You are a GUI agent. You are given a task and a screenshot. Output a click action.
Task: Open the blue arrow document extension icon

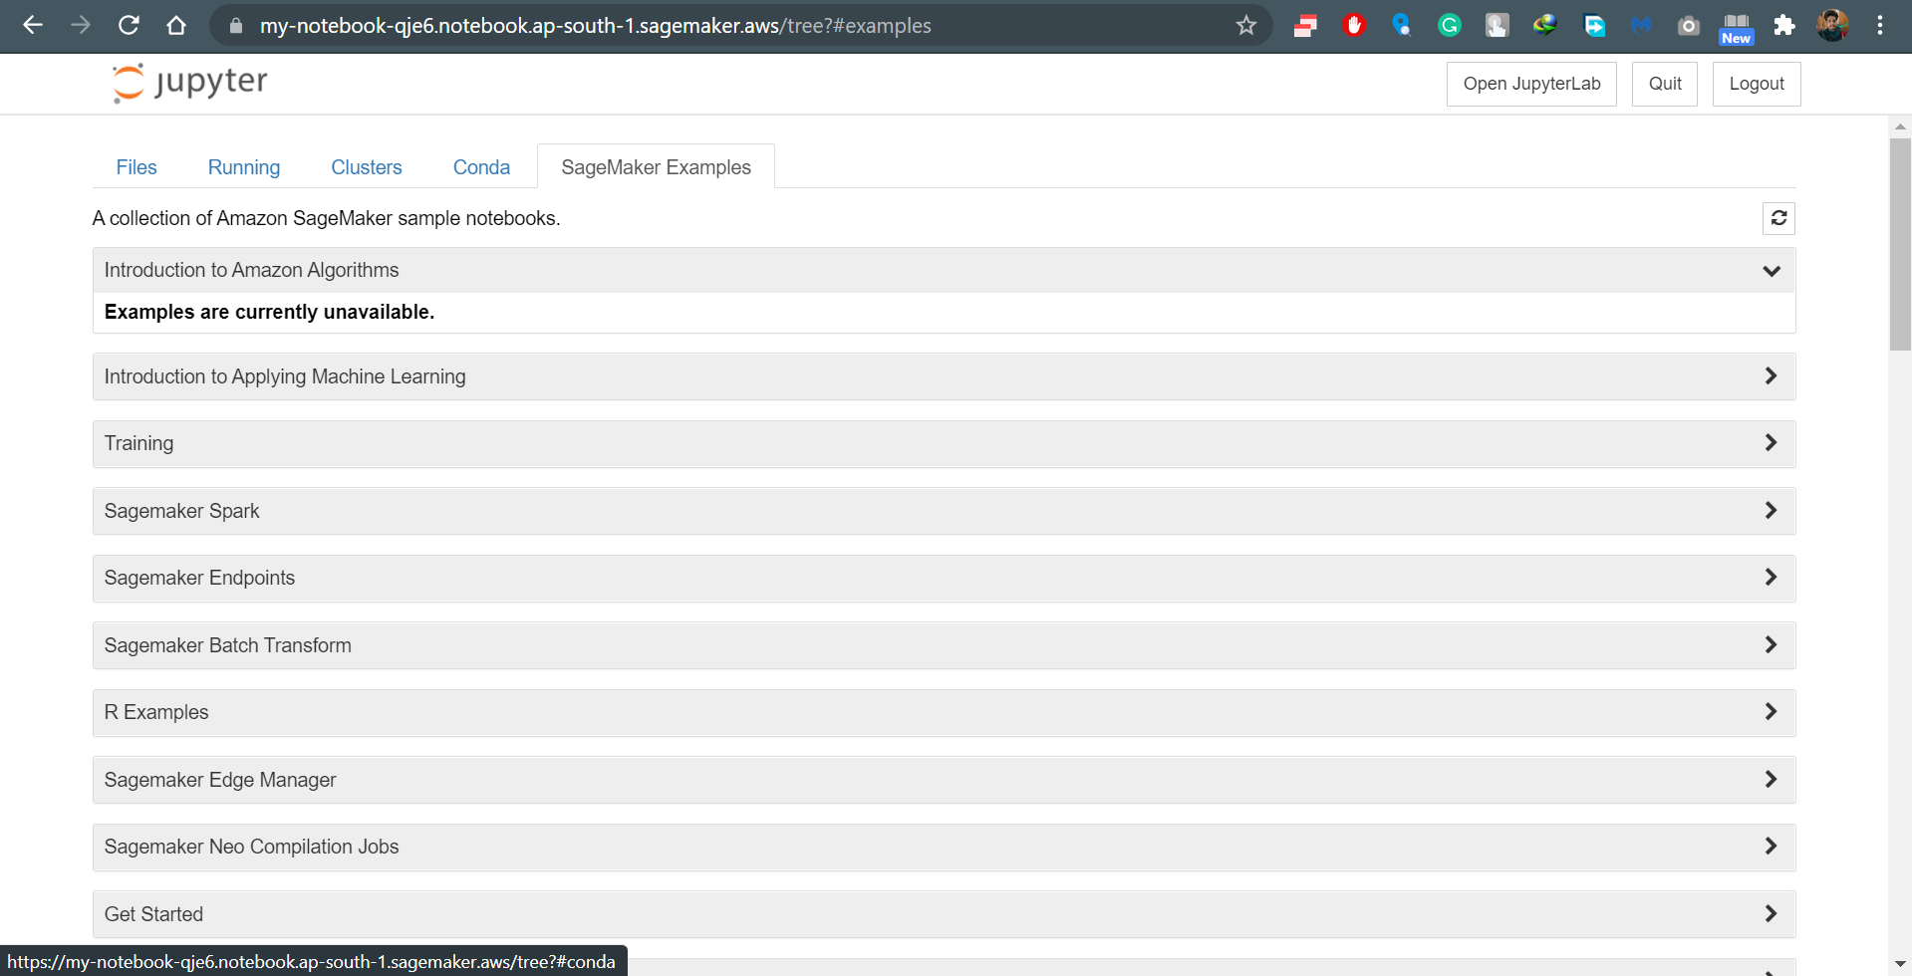pyautogui.click(x=1594, y=26)
